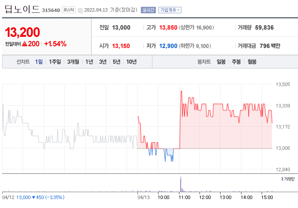Click the 13,172 y-axis label
The image size is (298, 208).
click(x=283, y=127)
